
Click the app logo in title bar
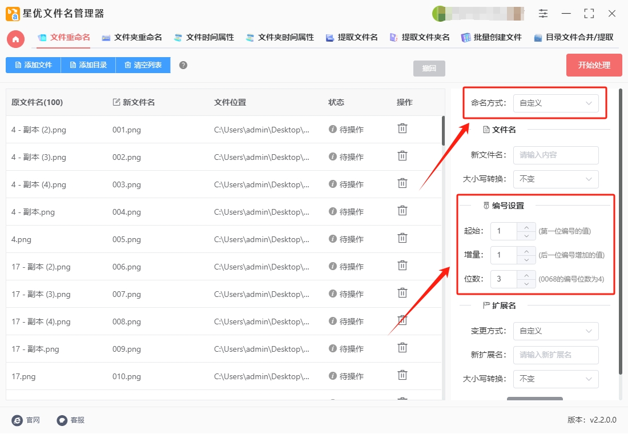(x=13, y=14)
